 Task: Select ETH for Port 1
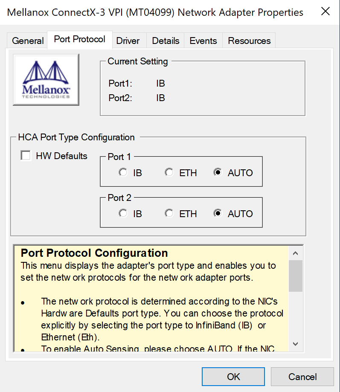point(169,173)
